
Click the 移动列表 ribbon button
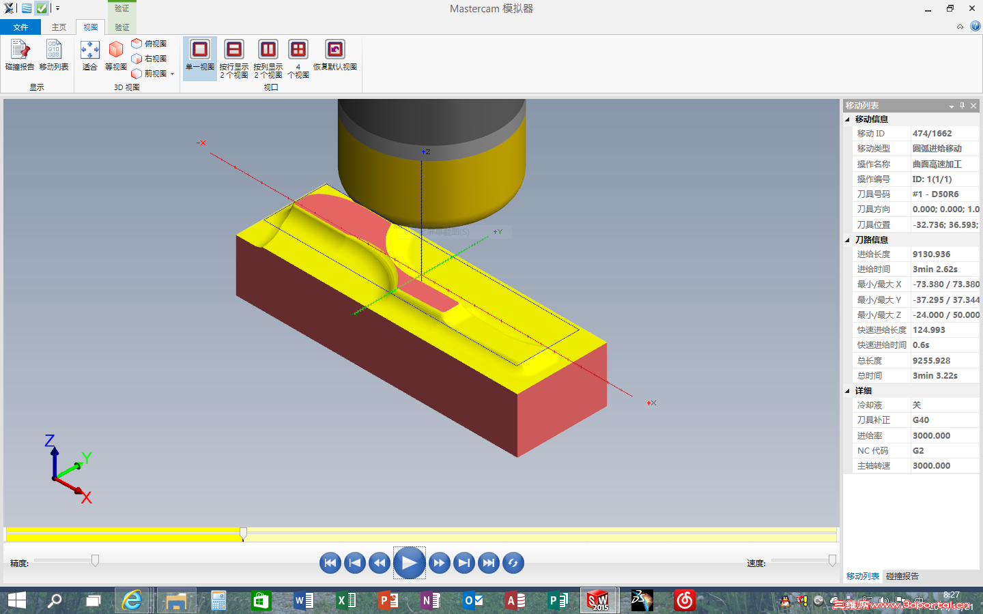54,55
